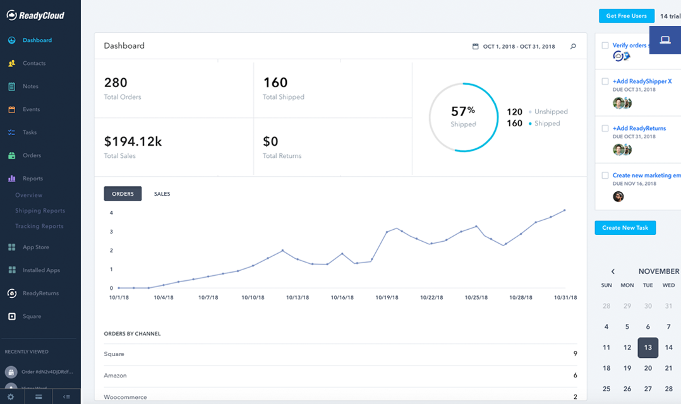This screenshot has width=681, height=404.
Task: Click the dashboard search magnifier icon
Action: 574,47
